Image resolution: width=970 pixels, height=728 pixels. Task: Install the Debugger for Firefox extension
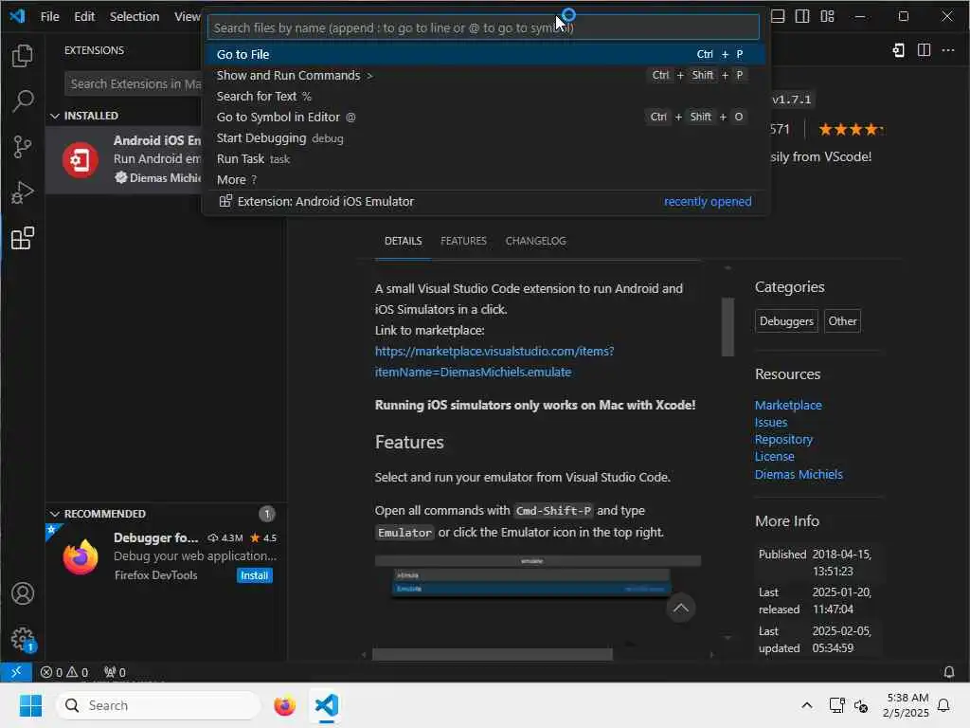254,575
